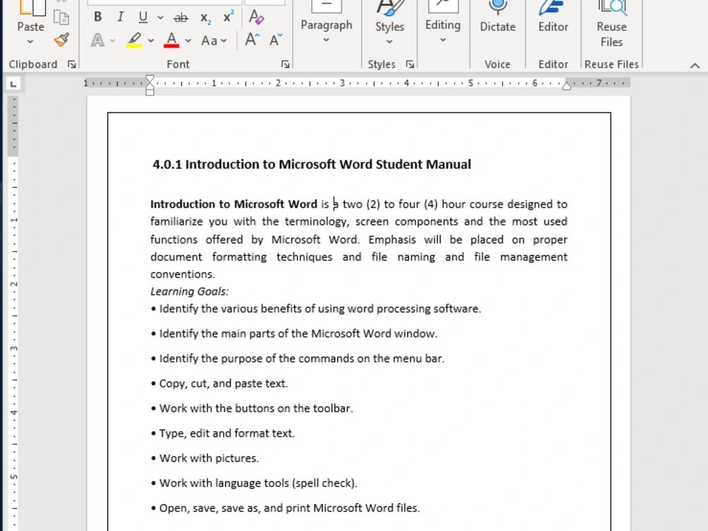Click the tab selector at ruler corner

[x=13, y=84]
